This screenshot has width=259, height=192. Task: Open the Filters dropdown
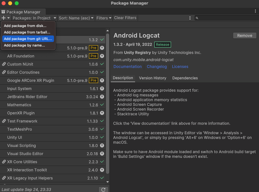pos(104,18)
